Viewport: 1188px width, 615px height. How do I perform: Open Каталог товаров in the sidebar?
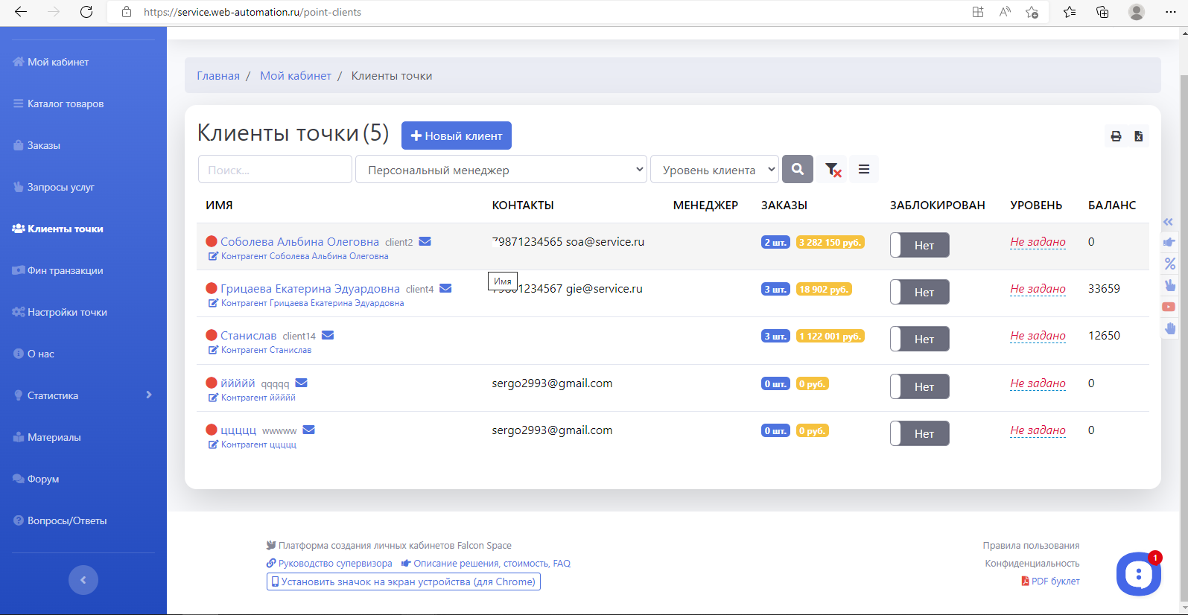coord(66,103)
